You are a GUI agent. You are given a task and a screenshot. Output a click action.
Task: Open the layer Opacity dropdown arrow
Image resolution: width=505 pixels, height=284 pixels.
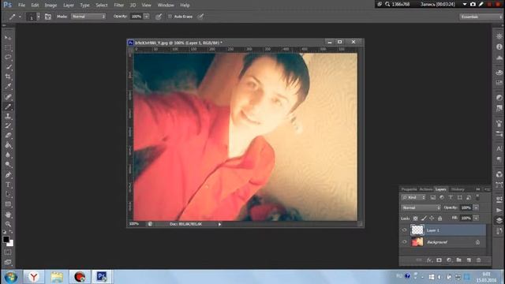[x=476, y=207]
